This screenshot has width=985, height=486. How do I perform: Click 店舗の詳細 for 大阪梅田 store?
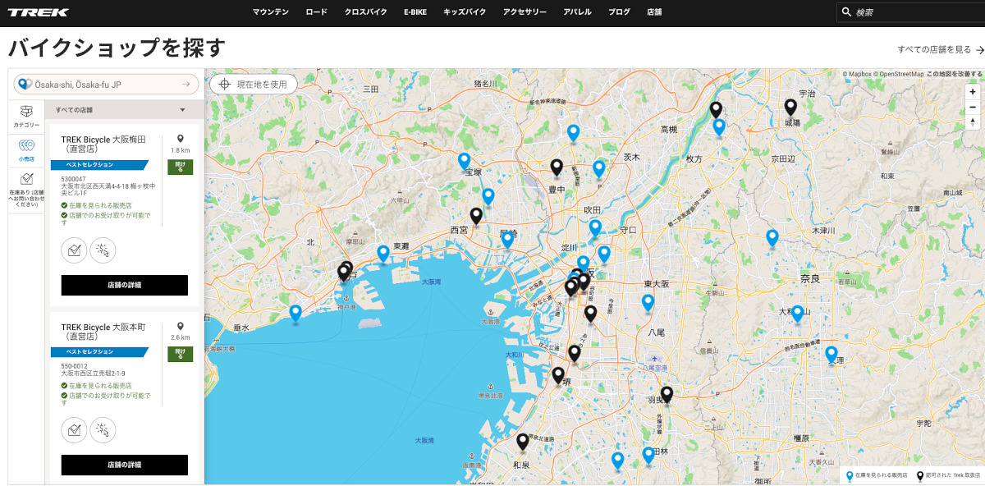(x=125, y=285)
